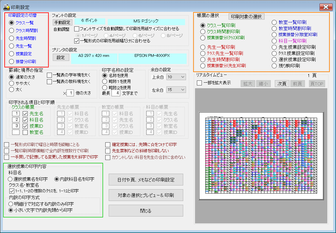
Task: Select クラス時間割 print setting radio
Action: [x=11, y=30]
